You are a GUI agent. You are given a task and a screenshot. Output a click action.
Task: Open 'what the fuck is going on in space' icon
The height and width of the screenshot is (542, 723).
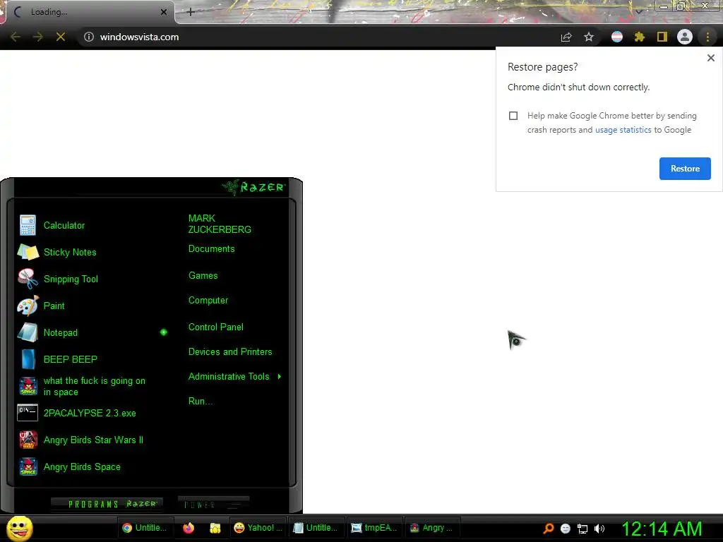click(x=28, y=386)
